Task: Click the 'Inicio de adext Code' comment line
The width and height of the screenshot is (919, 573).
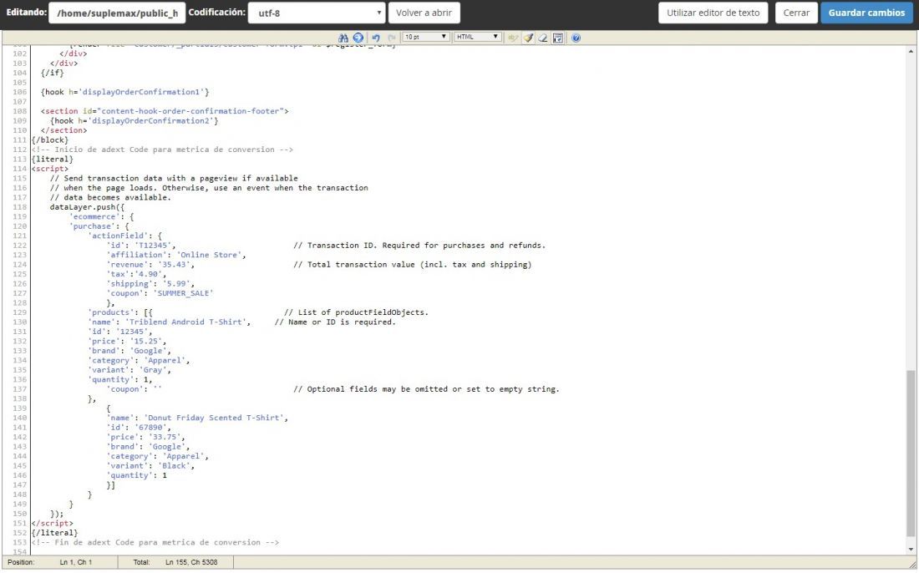Action: 162,150
